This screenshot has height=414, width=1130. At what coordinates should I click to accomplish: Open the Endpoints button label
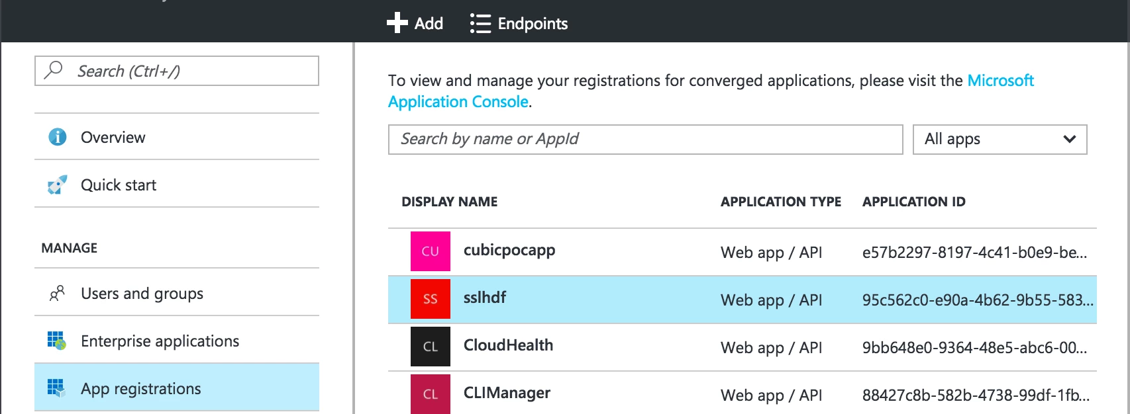tap(533, 24)
